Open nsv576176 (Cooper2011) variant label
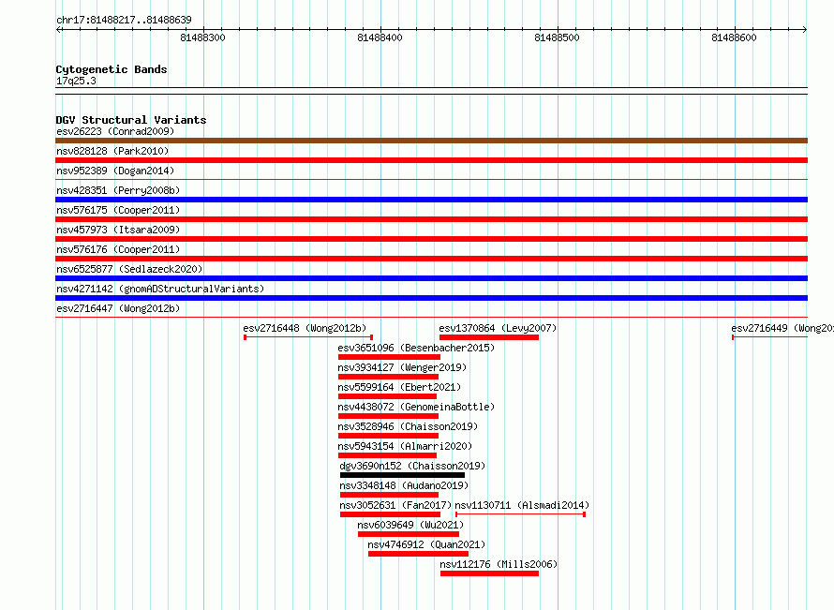The height and width of the screenshot is (610, 834). (x=118, y=249)
